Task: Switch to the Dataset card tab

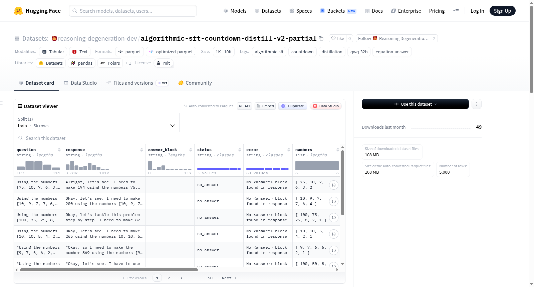Action: 36,83
